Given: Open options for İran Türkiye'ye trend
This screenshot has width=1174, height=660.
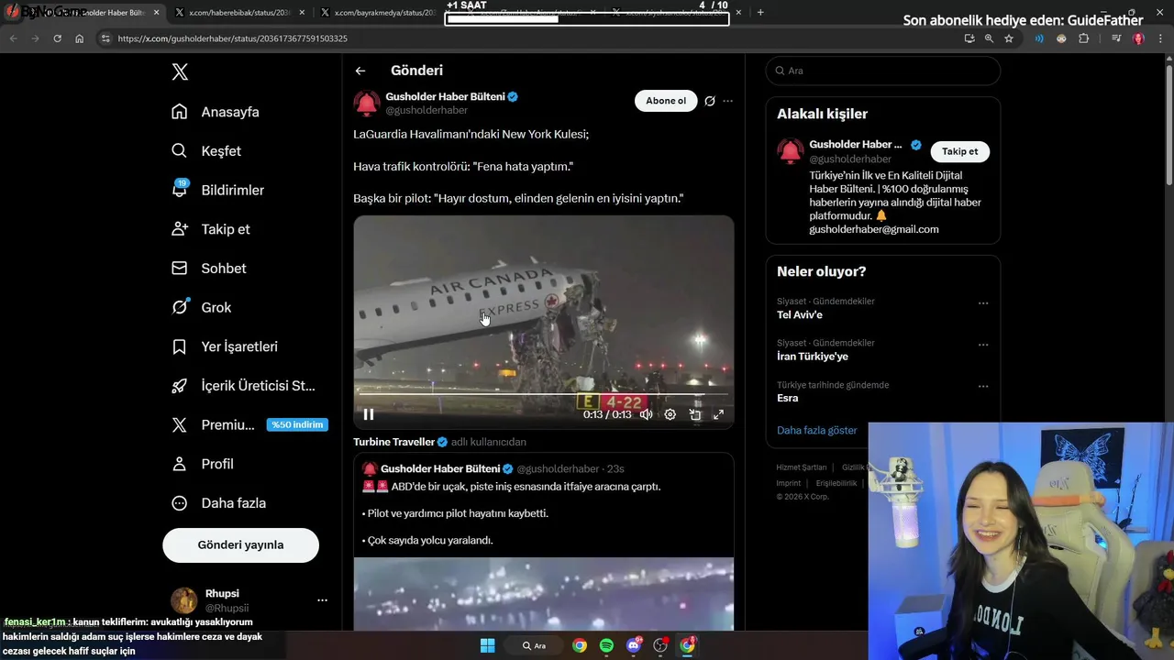Looking at the screenshot, I should pos(982,346).
